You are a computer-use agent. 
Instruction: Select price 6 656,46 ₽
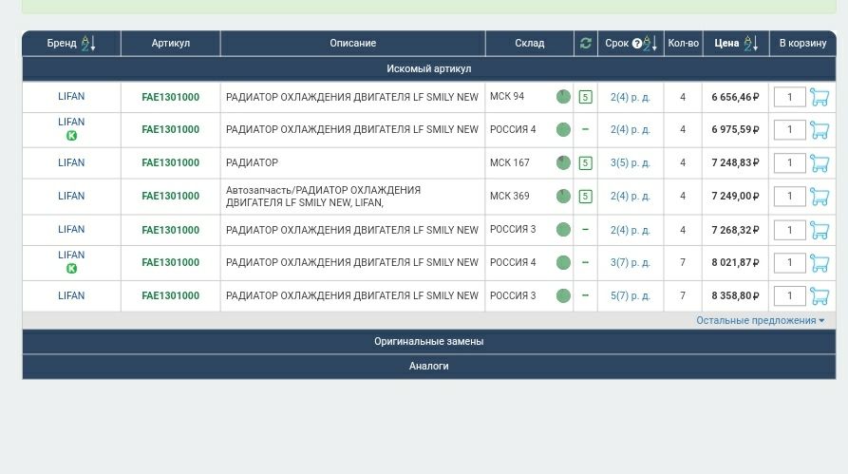coord(736,98)
